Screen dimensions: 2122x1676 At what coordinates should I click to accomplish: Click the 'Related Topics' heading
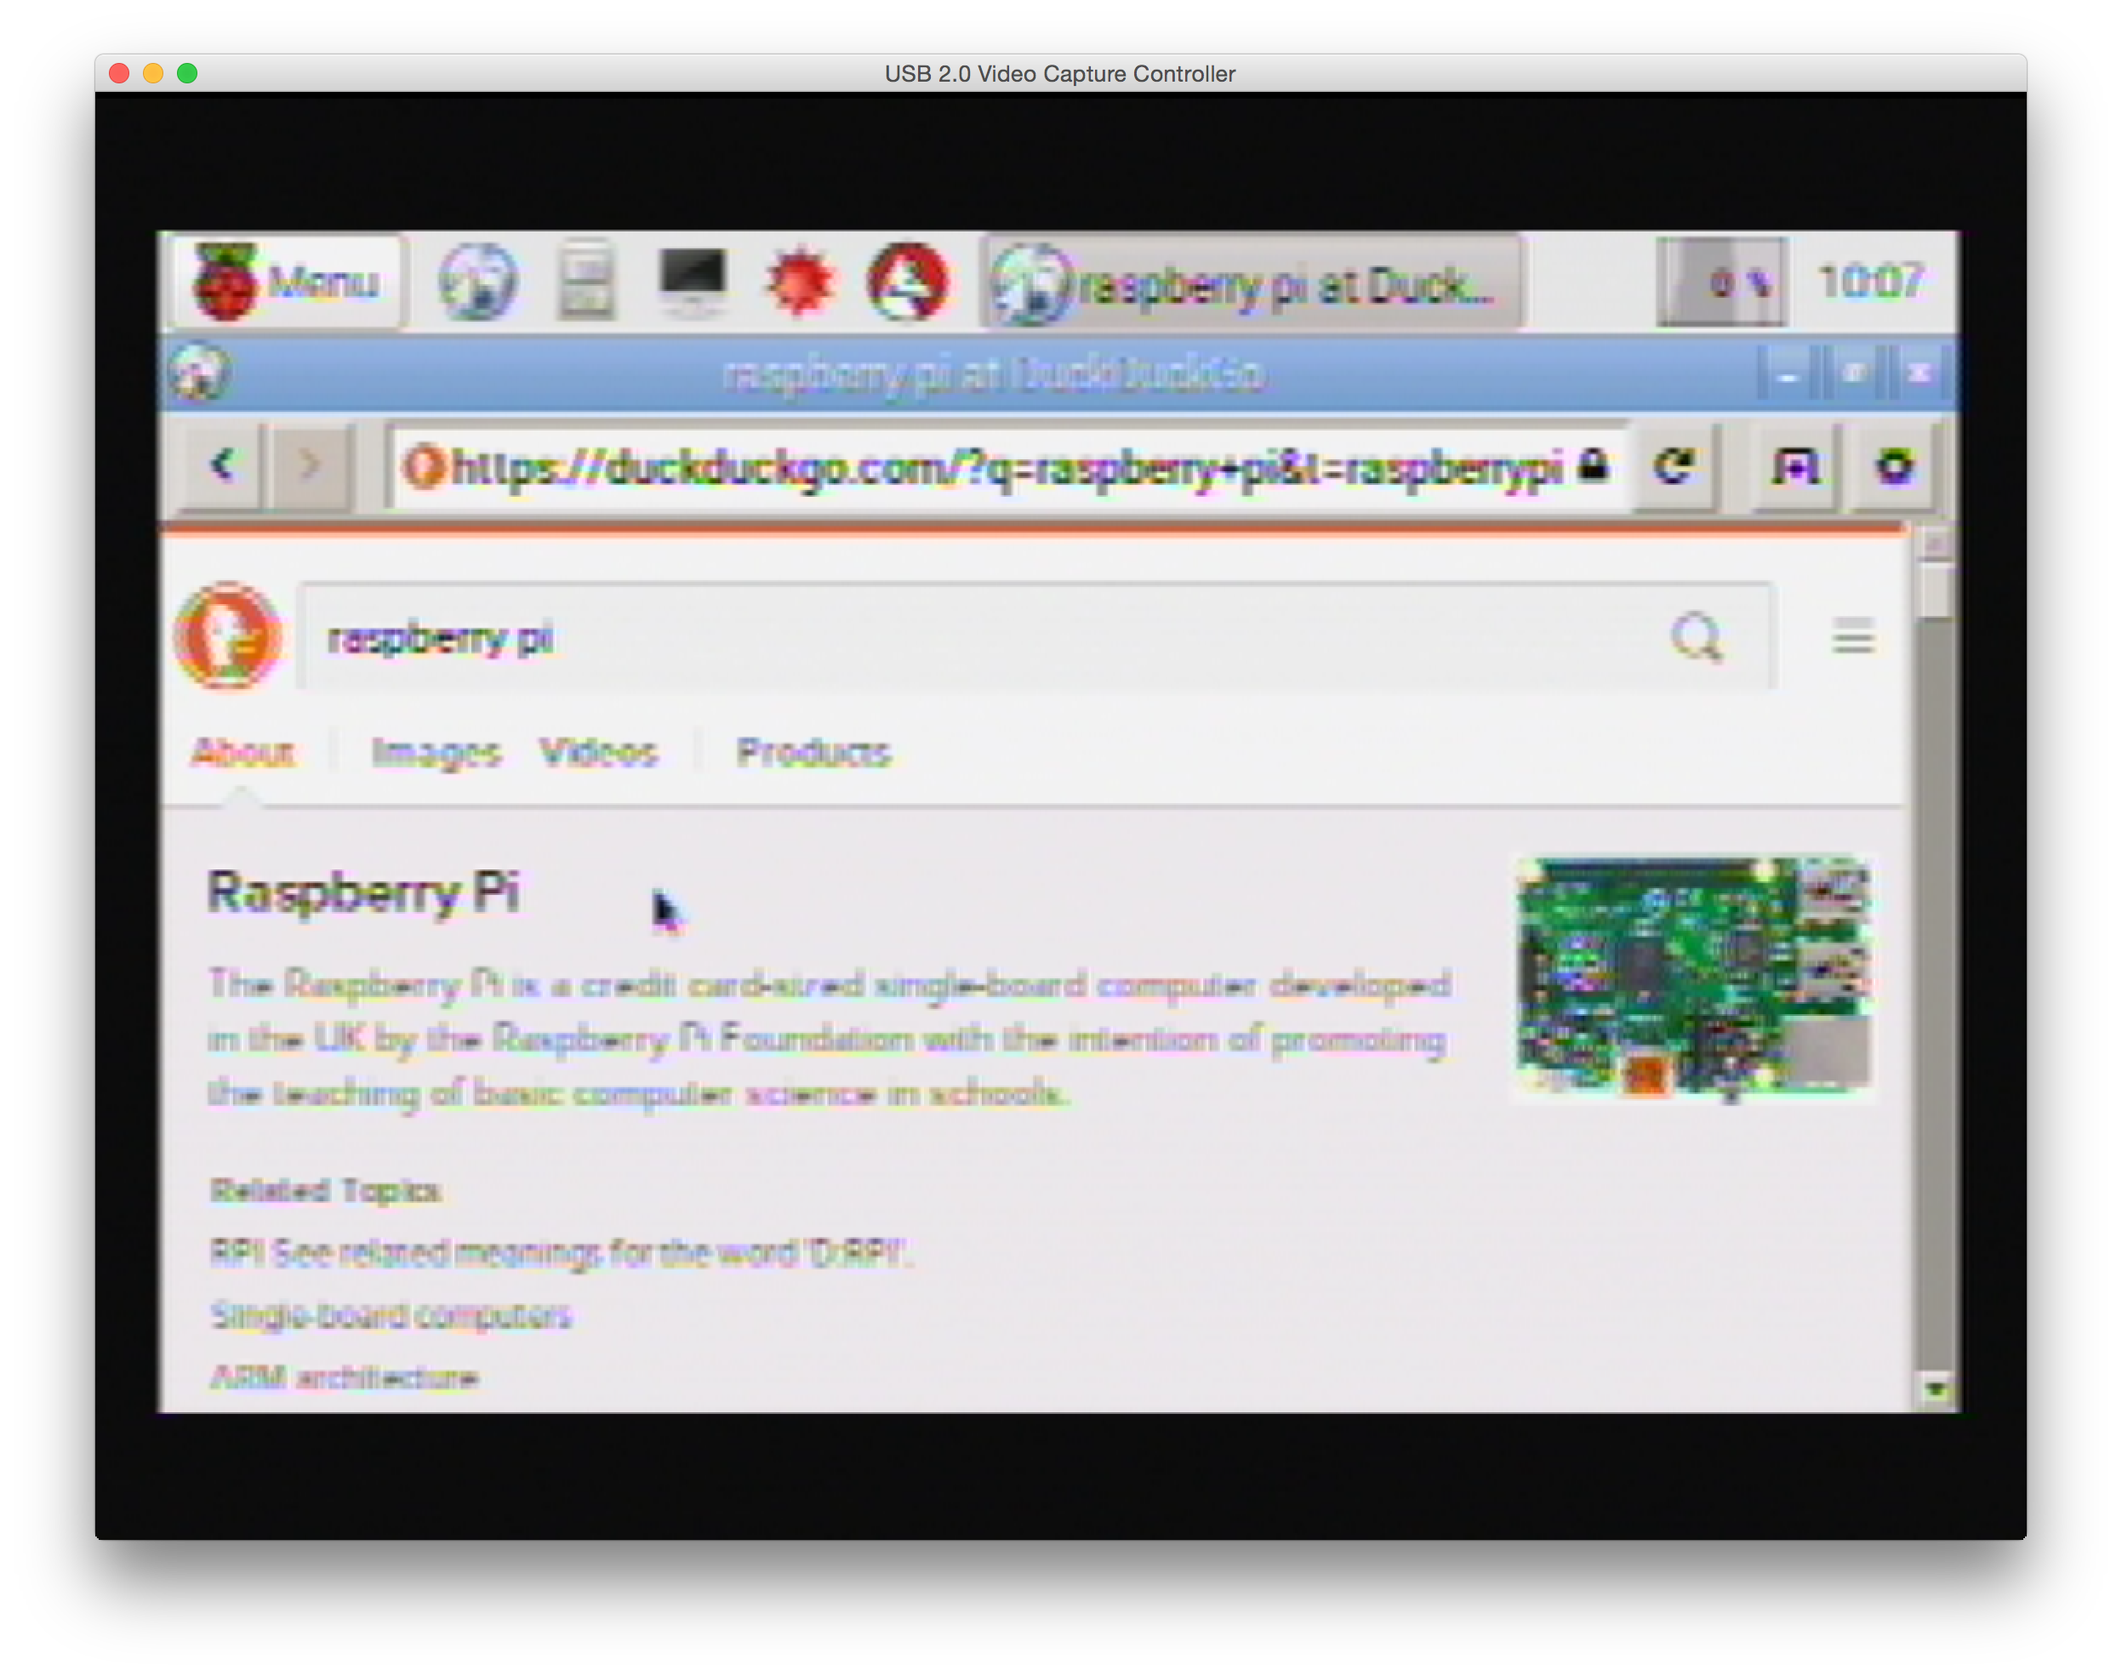coord(326,1190)
